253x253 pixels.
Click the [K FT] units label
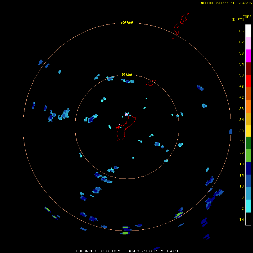coord(238,19)
